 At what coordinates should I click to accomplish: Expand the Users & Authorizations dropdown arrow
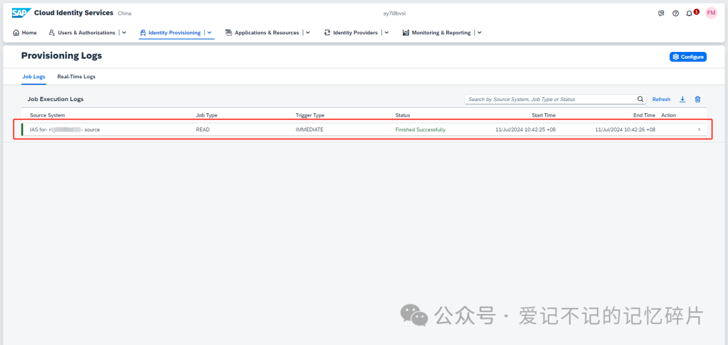pyautogui.click(x=124, y=32)
